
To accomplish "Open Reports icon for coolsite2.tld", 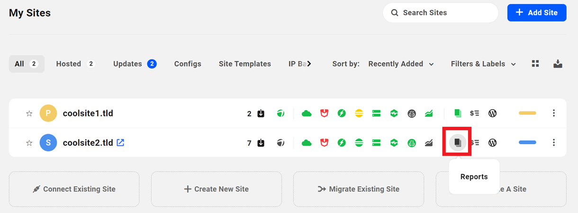I will pos(457,142).
